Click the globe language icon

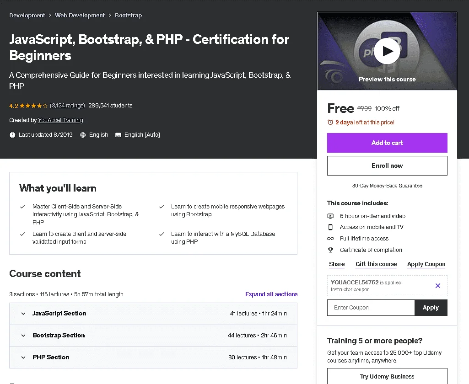click(x=83, y=135)
